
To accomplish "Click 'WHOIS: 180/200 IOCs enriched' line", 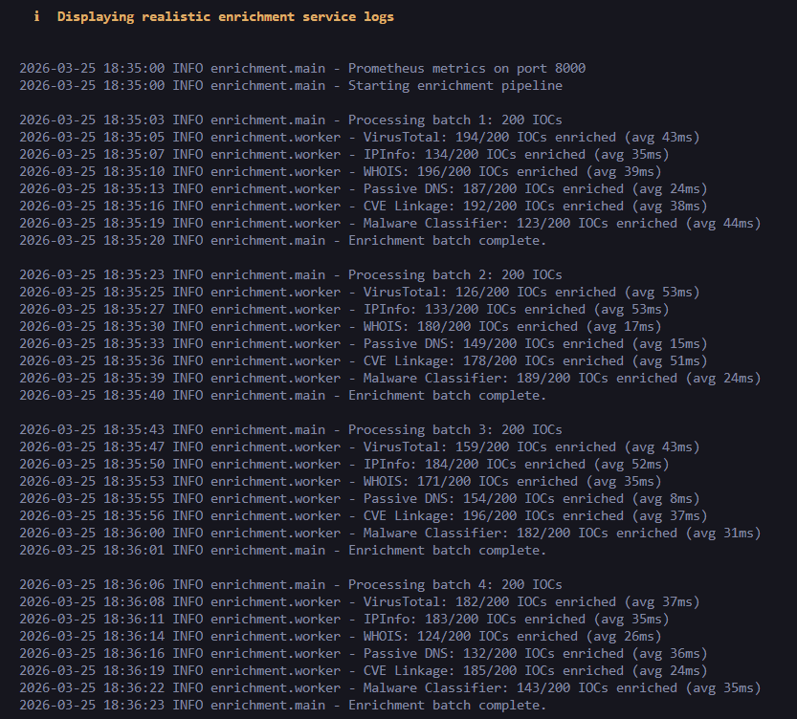I will [341, 326].
